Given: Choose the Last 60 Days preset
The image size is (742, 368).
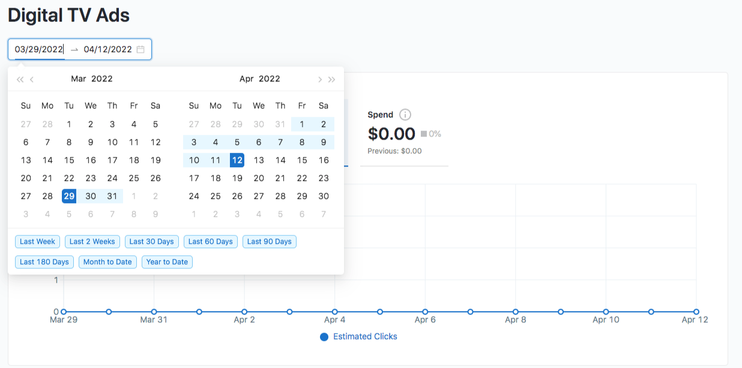Looking at the screenshot, I should coord(211,242).
